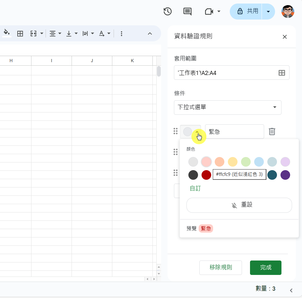The width and height of the screenshot is (302, 298).
Task: Select the dark red color swatch
Action: tap(206, 175)
